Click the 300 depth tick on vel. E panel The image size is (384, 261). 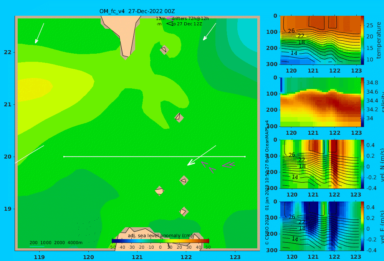[x=272, y=250]
